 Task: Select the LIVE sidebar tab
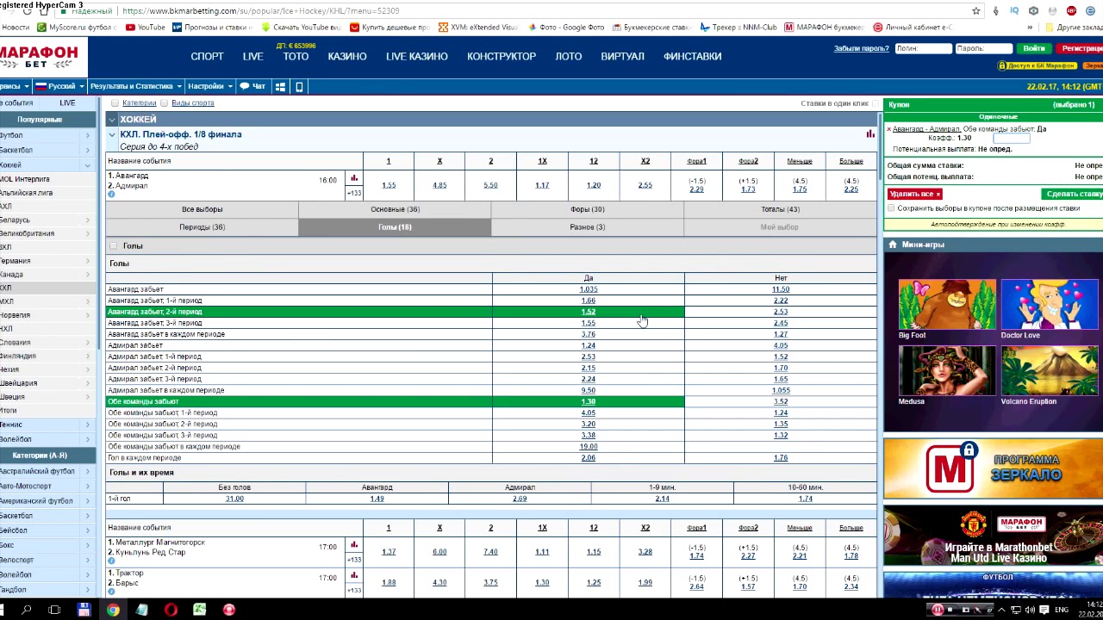(x=67, y=103)
